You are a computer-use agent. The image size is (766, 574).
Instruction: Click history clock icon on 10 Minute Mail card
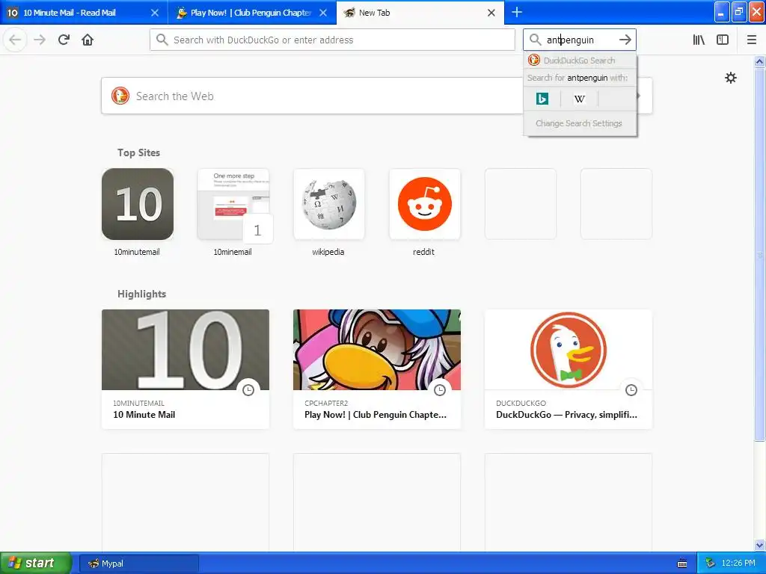coord(248,389)
